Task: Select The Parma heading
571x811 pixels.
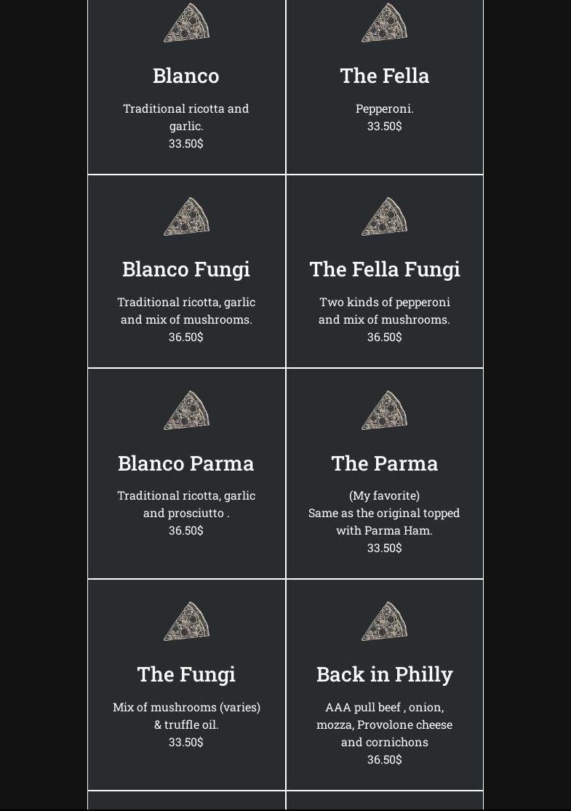Action: 384,463
